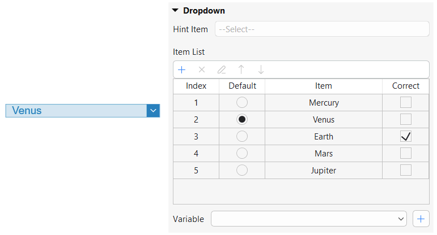Screen dimensions: 437x235
Task: Click the Correct column header
Action: coord(405,86)
